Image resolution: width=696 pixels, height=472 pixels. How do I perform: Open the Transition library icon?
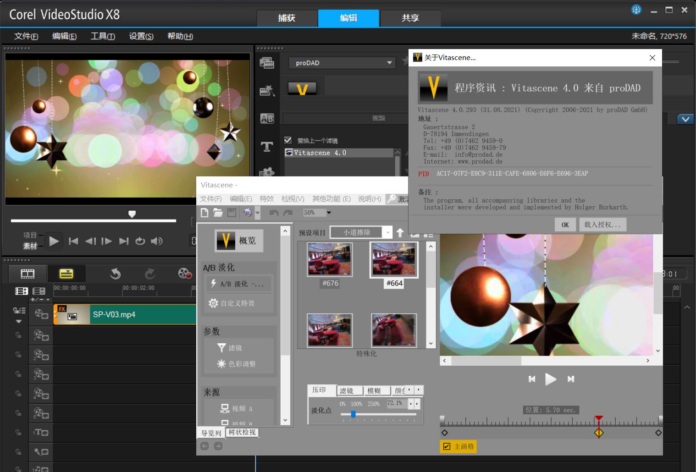tap(267, 91)
